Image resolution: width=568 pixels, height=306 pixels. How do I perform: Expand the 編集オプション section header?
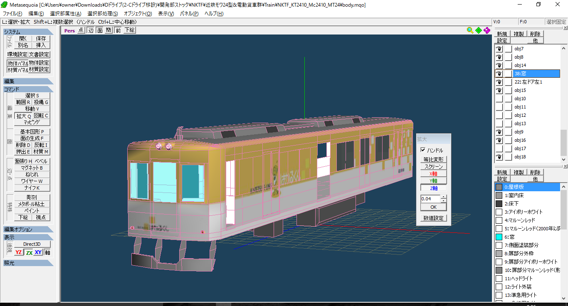[x=29, y=229]
